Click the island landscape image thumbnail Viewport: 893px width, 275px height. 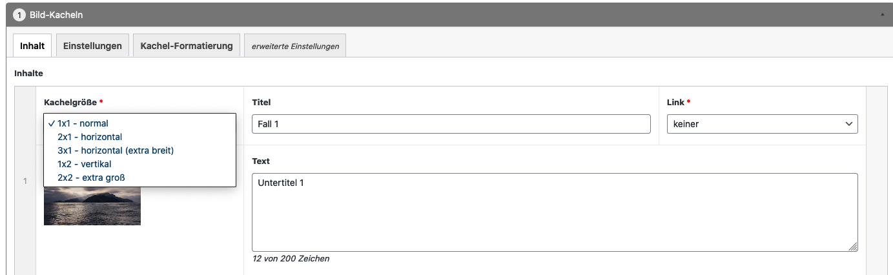(92, 207)
